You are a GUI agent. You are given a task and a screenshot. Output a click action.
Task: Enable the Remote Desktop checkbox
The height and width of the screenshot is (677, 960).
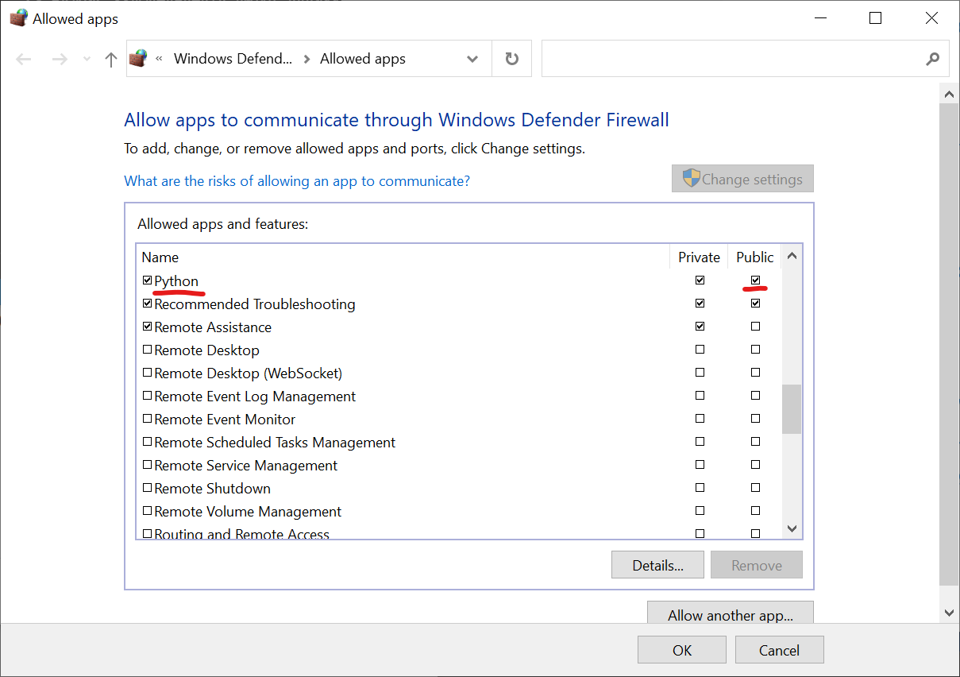coord(147,350)
